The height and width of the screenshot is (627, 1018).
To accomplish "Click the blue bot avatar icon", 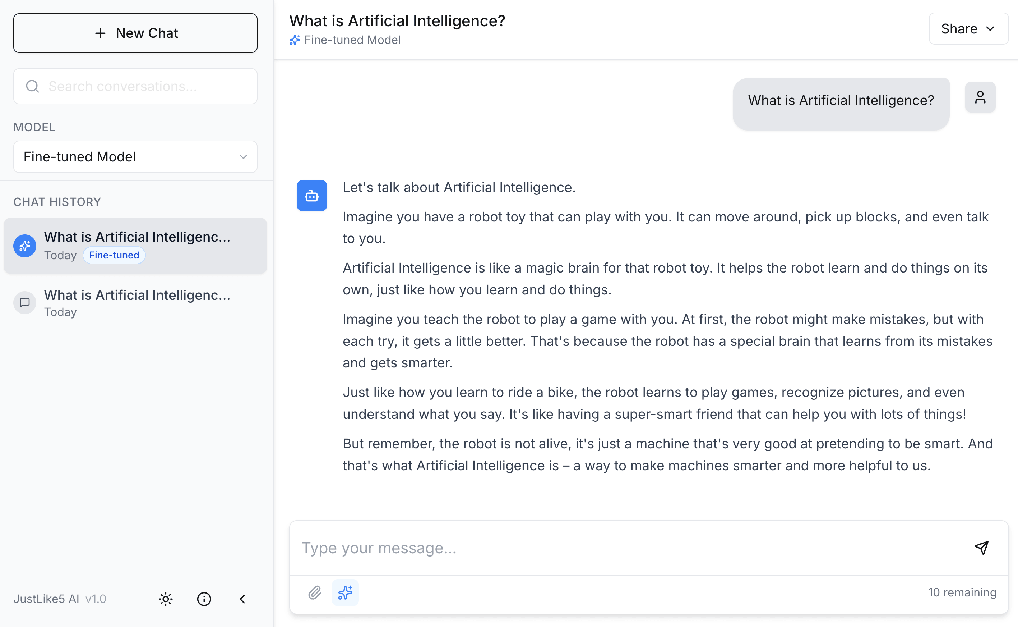I will pyautogui.click(x=311, y=195).
